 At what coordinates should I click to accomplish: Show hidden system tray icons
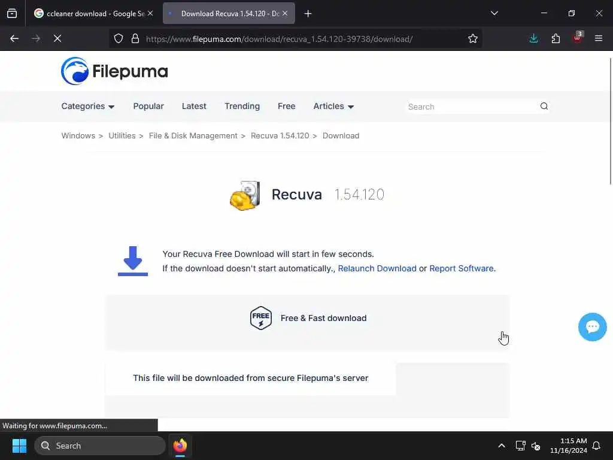[x=502, y=446]
